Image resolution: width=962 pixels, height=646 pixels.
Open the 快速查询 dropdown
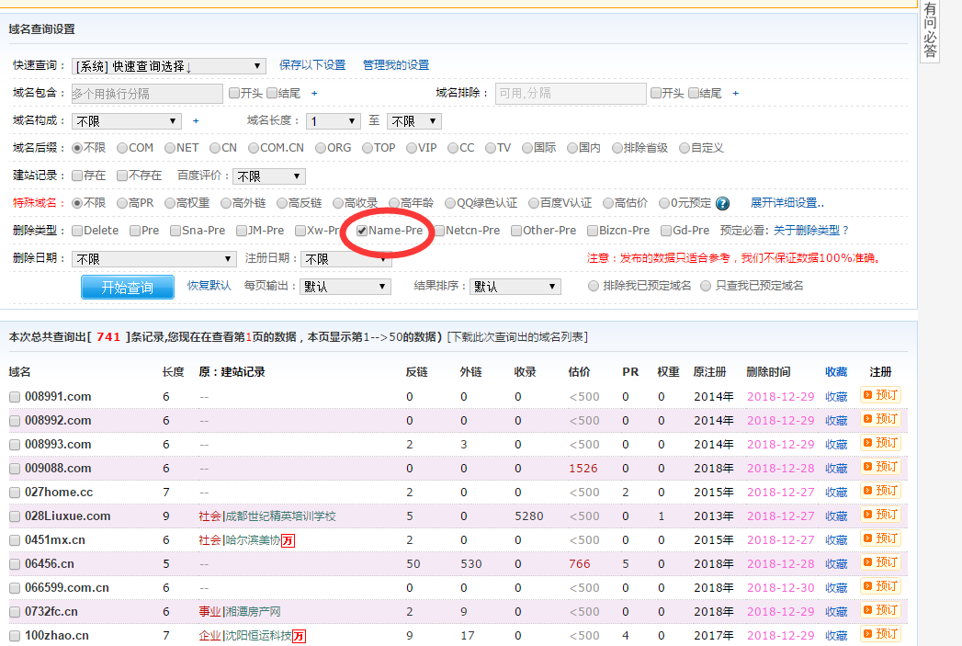click(169, 66)
